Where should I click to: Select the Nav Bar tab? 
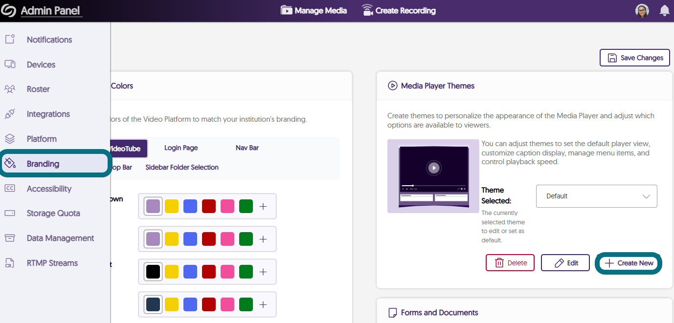[247, 148]
